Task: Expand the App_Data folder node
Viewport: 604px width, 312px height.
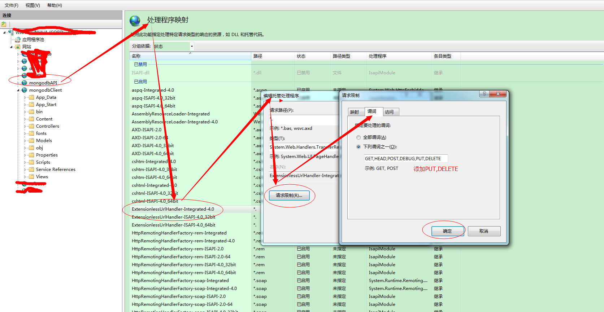Action: click(25, 97)
